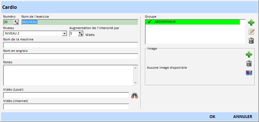Click the ANNULER button
Image resolution: width=259 pixels, height=122 pixels.
242,117
